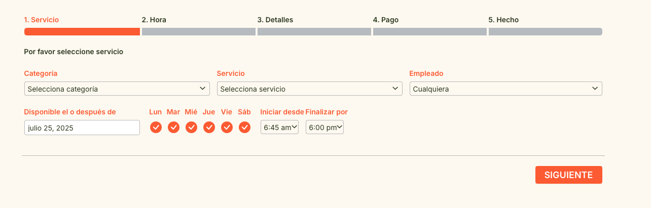This screenshot has height=208, width=651.
Task: Disable the Mié weekday checkmark
Action: pyautogui.click(x=191, y=128)
